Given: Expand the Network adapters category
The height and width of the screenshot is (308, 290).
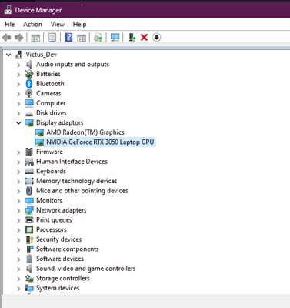Looking at the screenshot, I should (18, 211).
